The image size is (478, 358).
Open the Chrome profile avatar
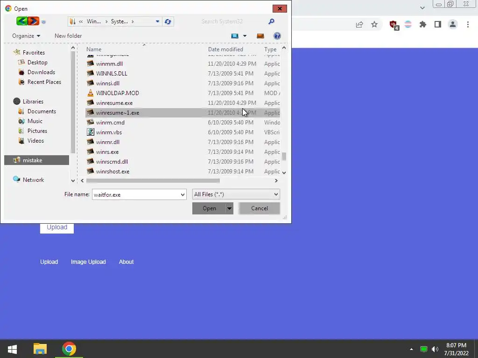click(x=453, y=24)
